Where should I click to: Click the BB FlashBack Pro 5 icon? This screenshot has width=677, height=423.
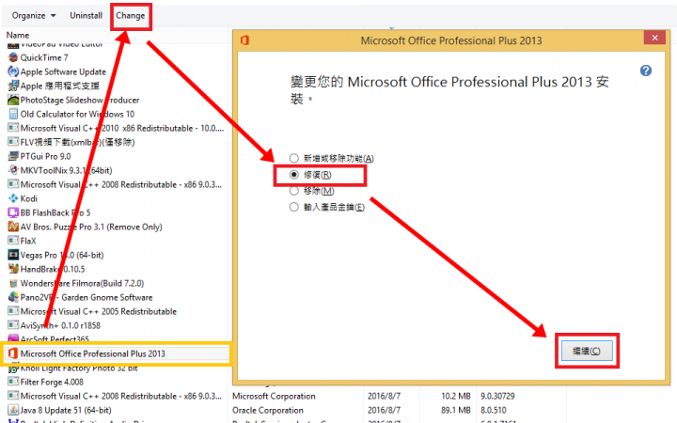13,212
